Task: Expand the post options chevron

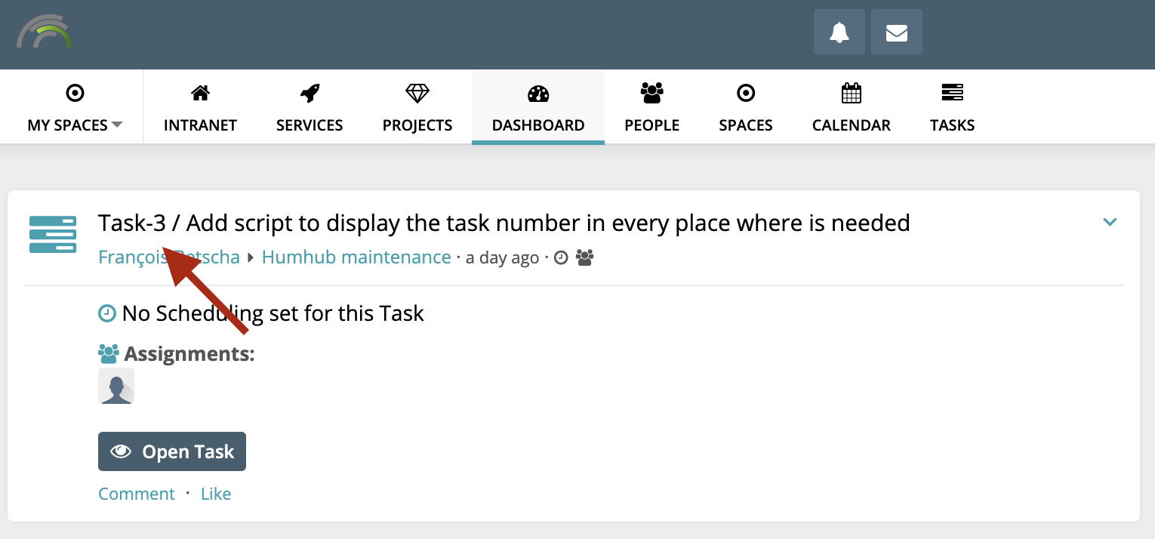Action: click(x=1110, y=222)
